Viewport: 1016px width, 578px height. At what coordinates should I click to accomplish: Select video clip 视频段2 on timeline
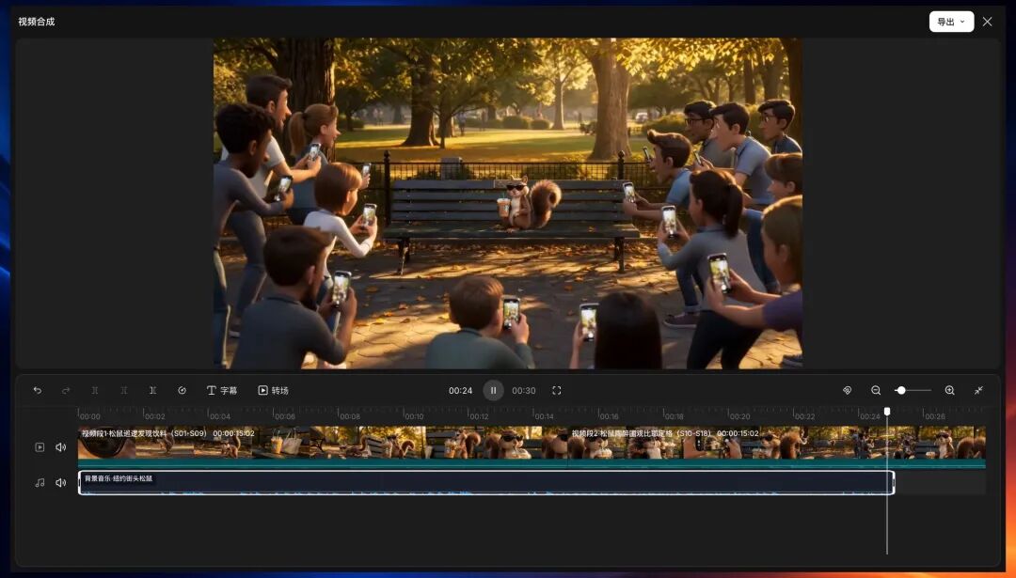tap(776, 446)
